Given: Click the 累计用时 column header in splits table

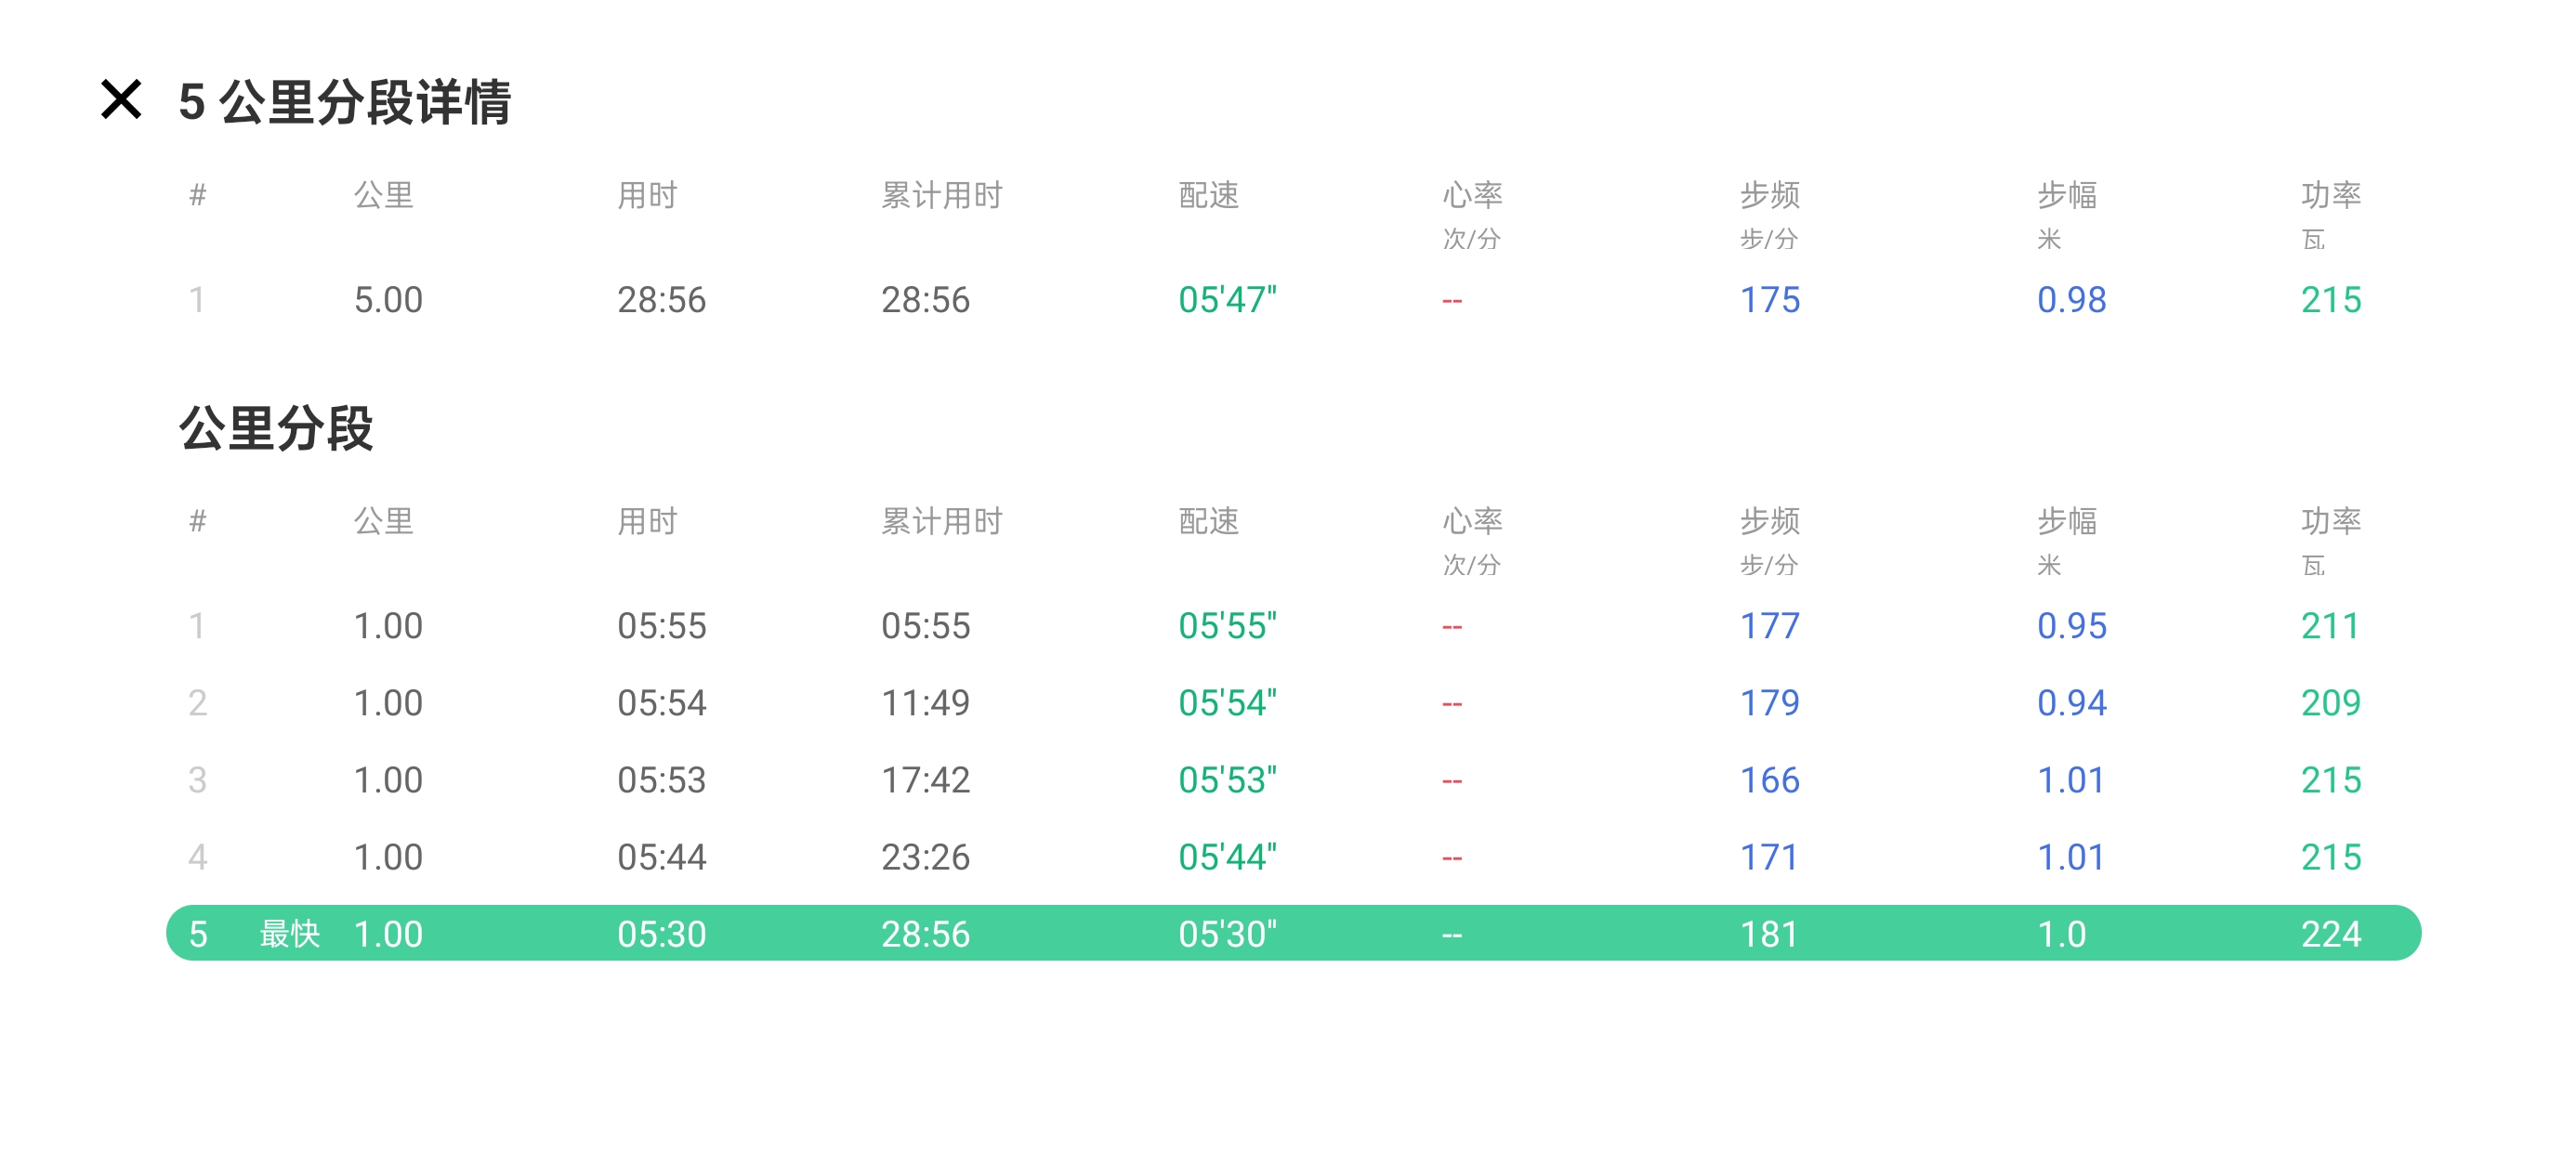Looking at the screenshot, I should pyautogui.click(x=941, y=521).
